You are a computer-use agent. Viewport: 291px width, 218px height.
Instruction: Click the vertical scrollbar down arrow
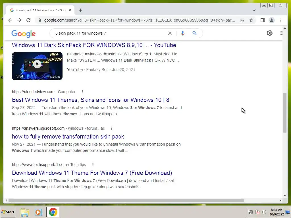(285, 195)
